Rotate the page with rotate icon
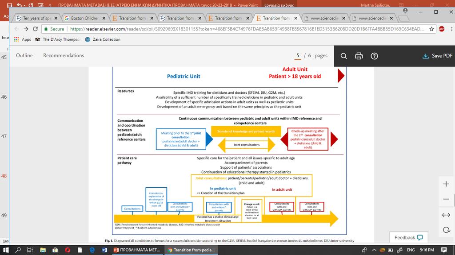 (446, 230)
